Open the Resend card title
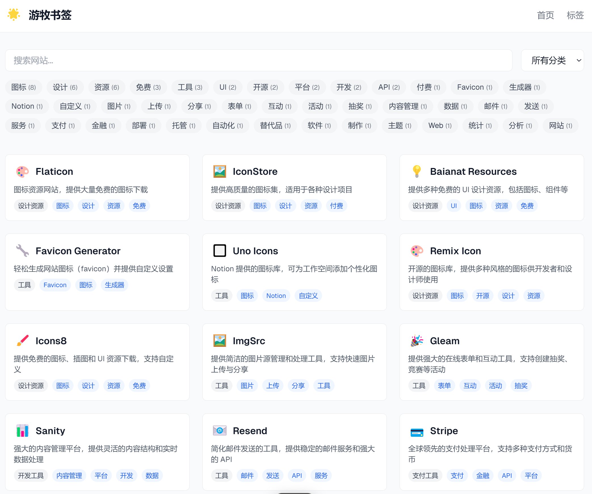Screen dimensions: 592x494 (x=250, y=431)
